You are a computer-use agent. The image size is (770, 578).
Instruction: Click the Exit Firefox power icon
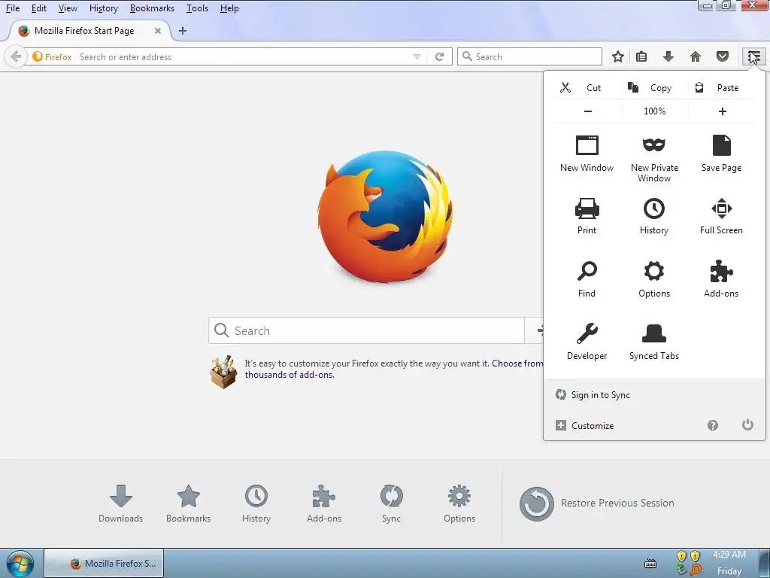click(x=747, y=424)
